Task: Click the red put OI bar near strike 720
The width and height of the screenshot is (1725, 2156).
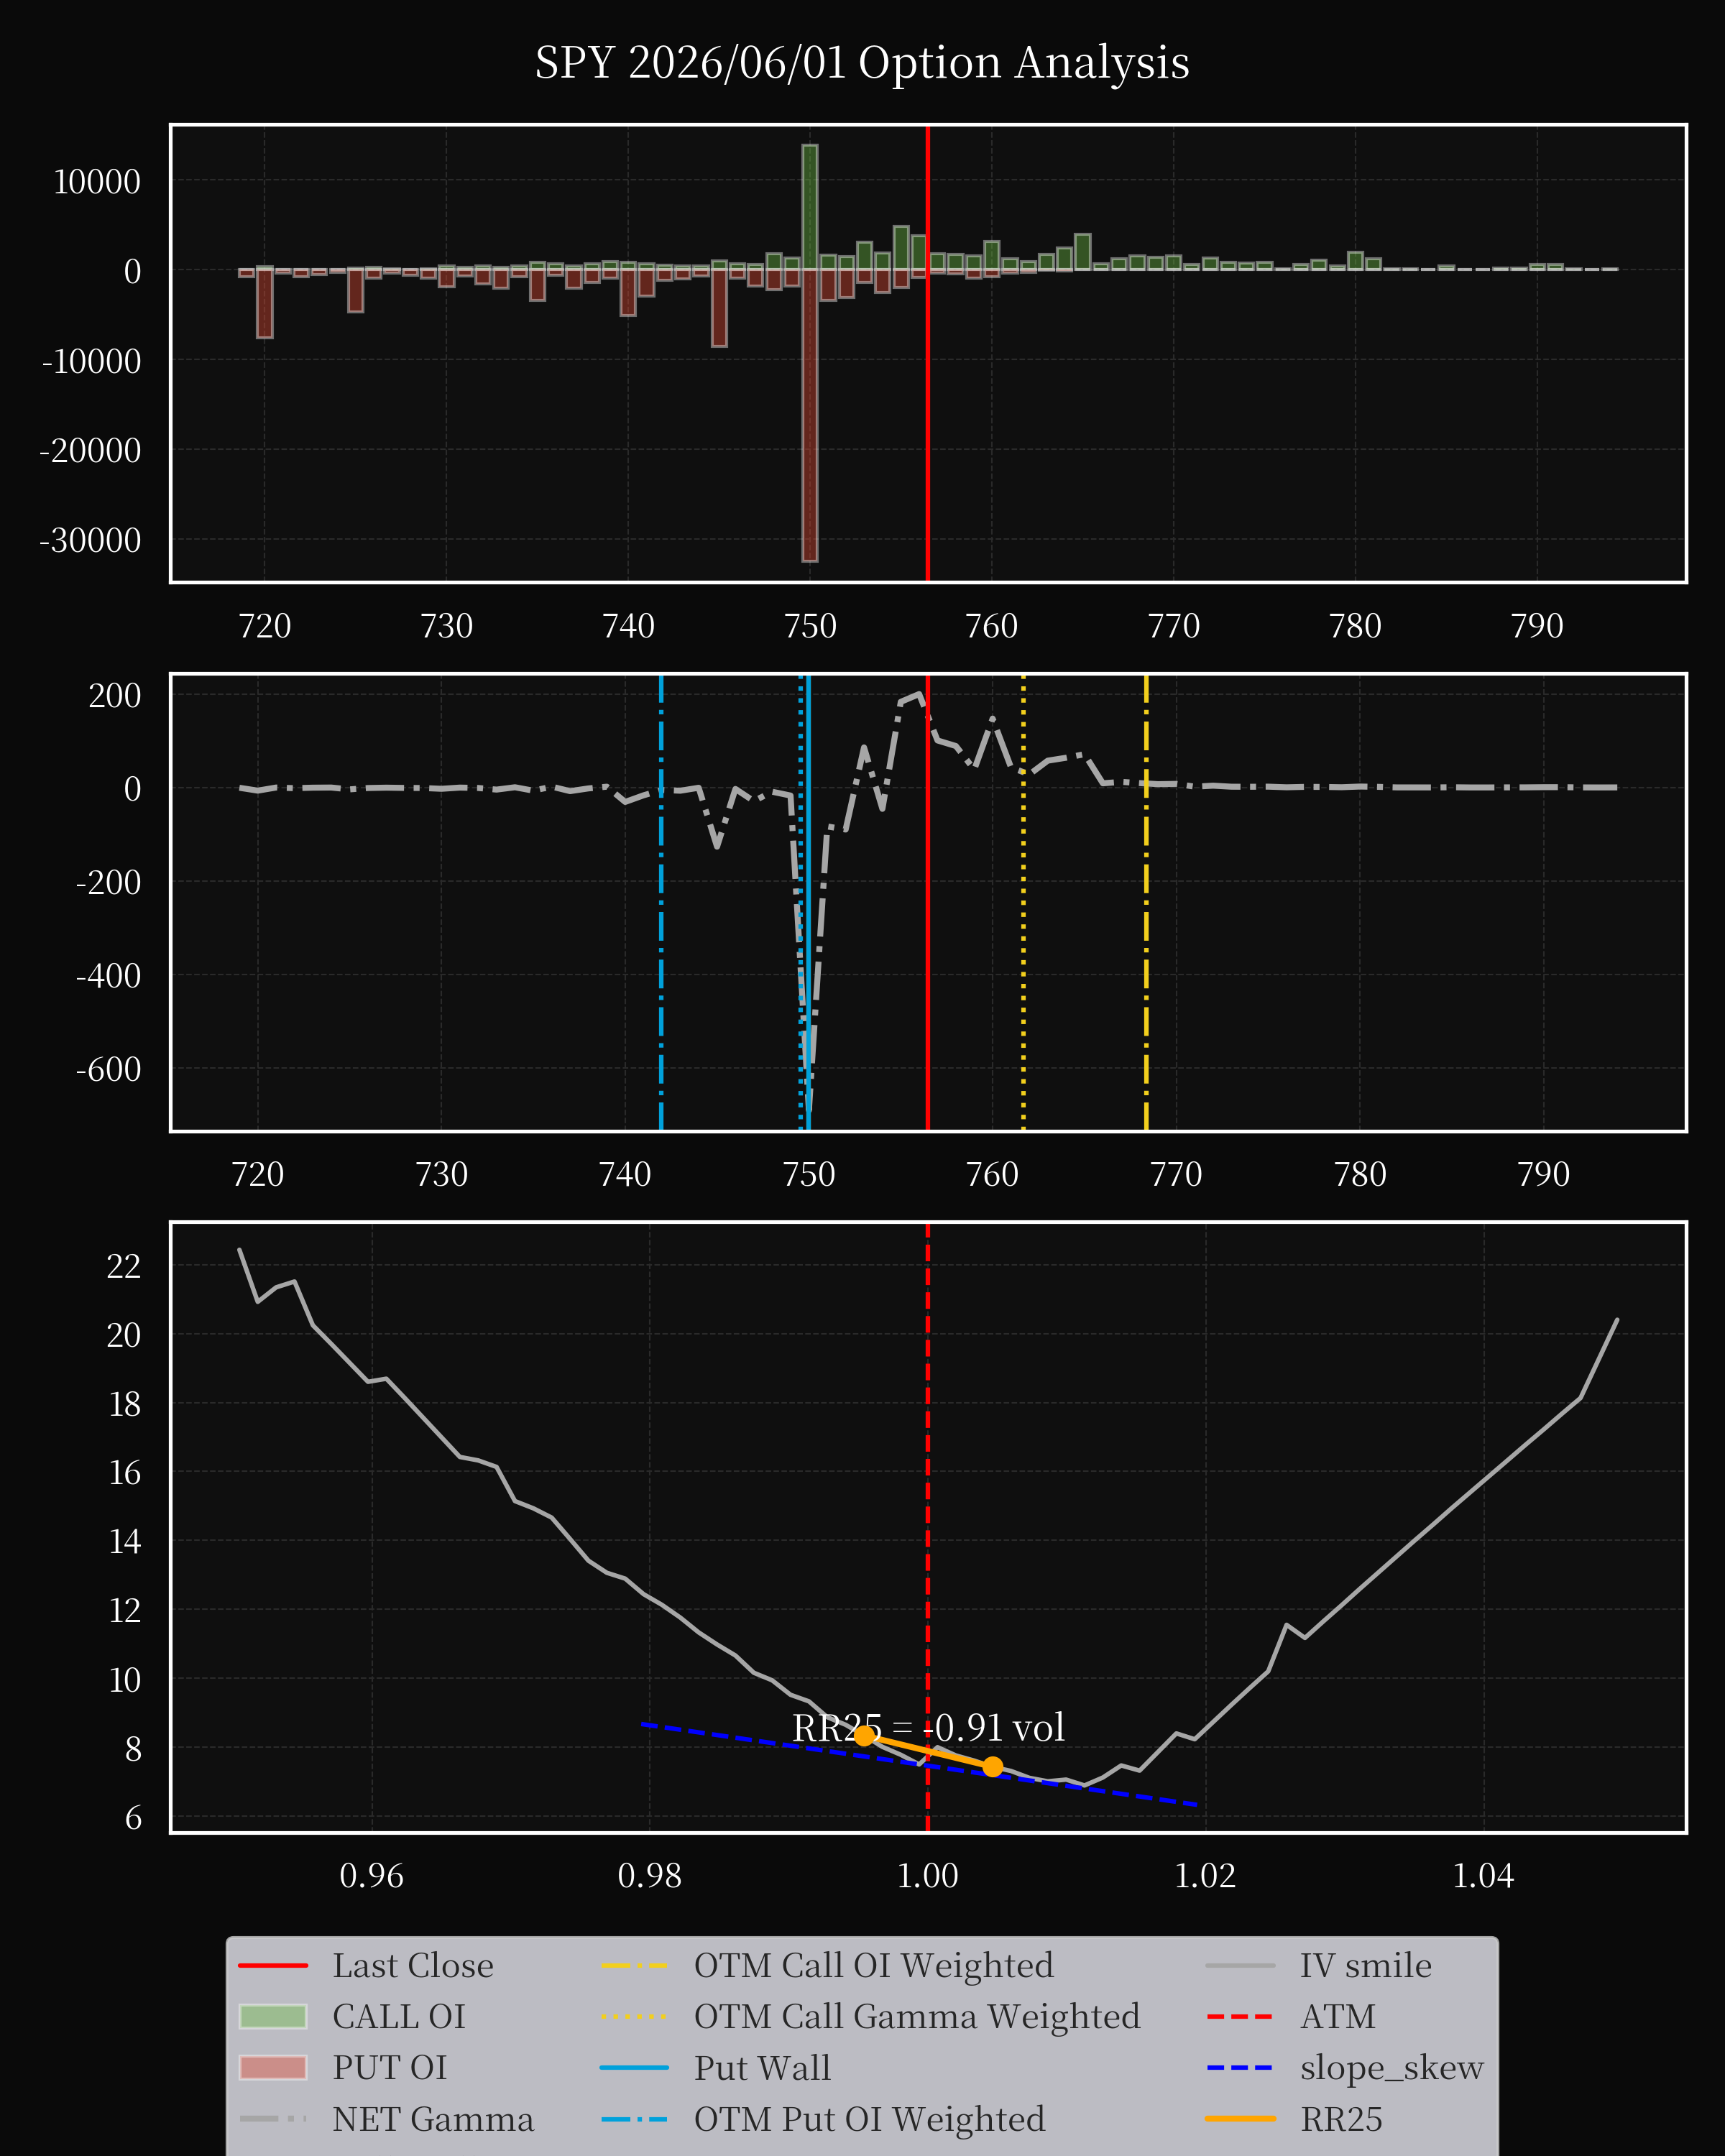Action: point(265,303)
